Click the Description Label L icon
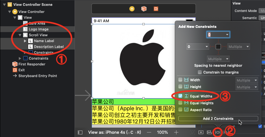This screenshot has height=137, width=265. coord(30,47)
